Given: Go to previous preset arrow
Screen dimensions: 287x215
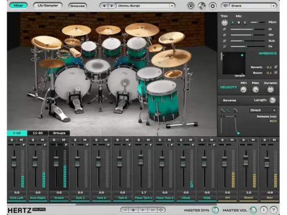Looking at the screenshot, I should pos(104,6).
